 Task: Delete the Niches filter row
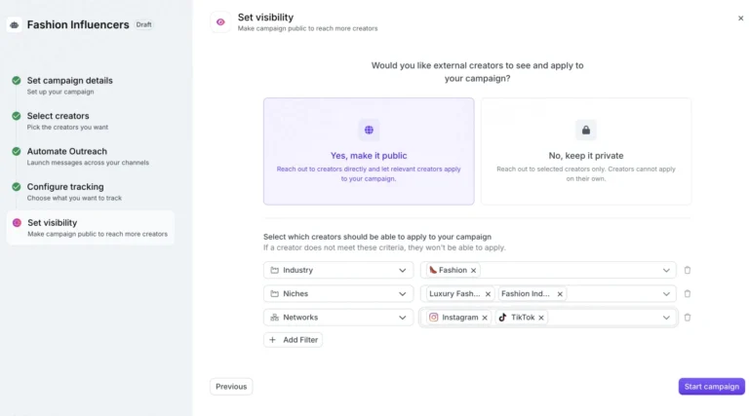coord(688,294)
